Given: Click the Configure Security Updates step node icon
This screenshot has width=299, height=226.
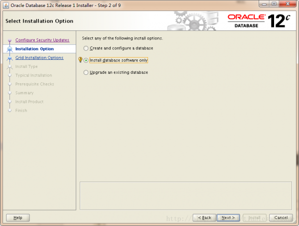Looking at the screenshot, I should pyautogui.click(x=9, y=40).
